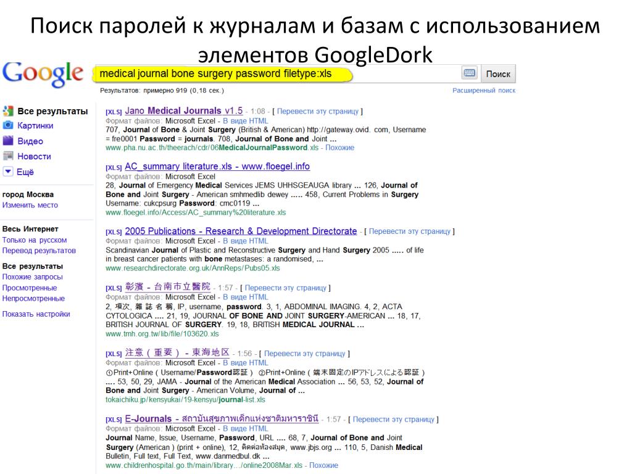
Task: Switch to Новости search
Action: (34, 156)
